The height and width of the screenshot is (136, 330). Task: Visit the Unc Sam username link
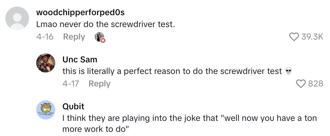[x=80, y=59]
